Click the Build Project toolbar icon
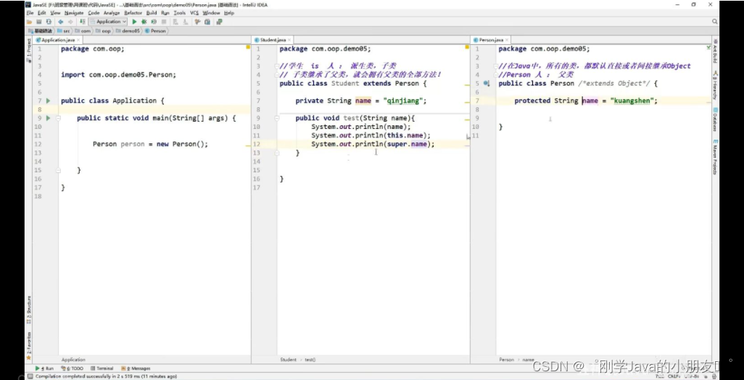The image size is (744, 380). (x=83, y=22)
